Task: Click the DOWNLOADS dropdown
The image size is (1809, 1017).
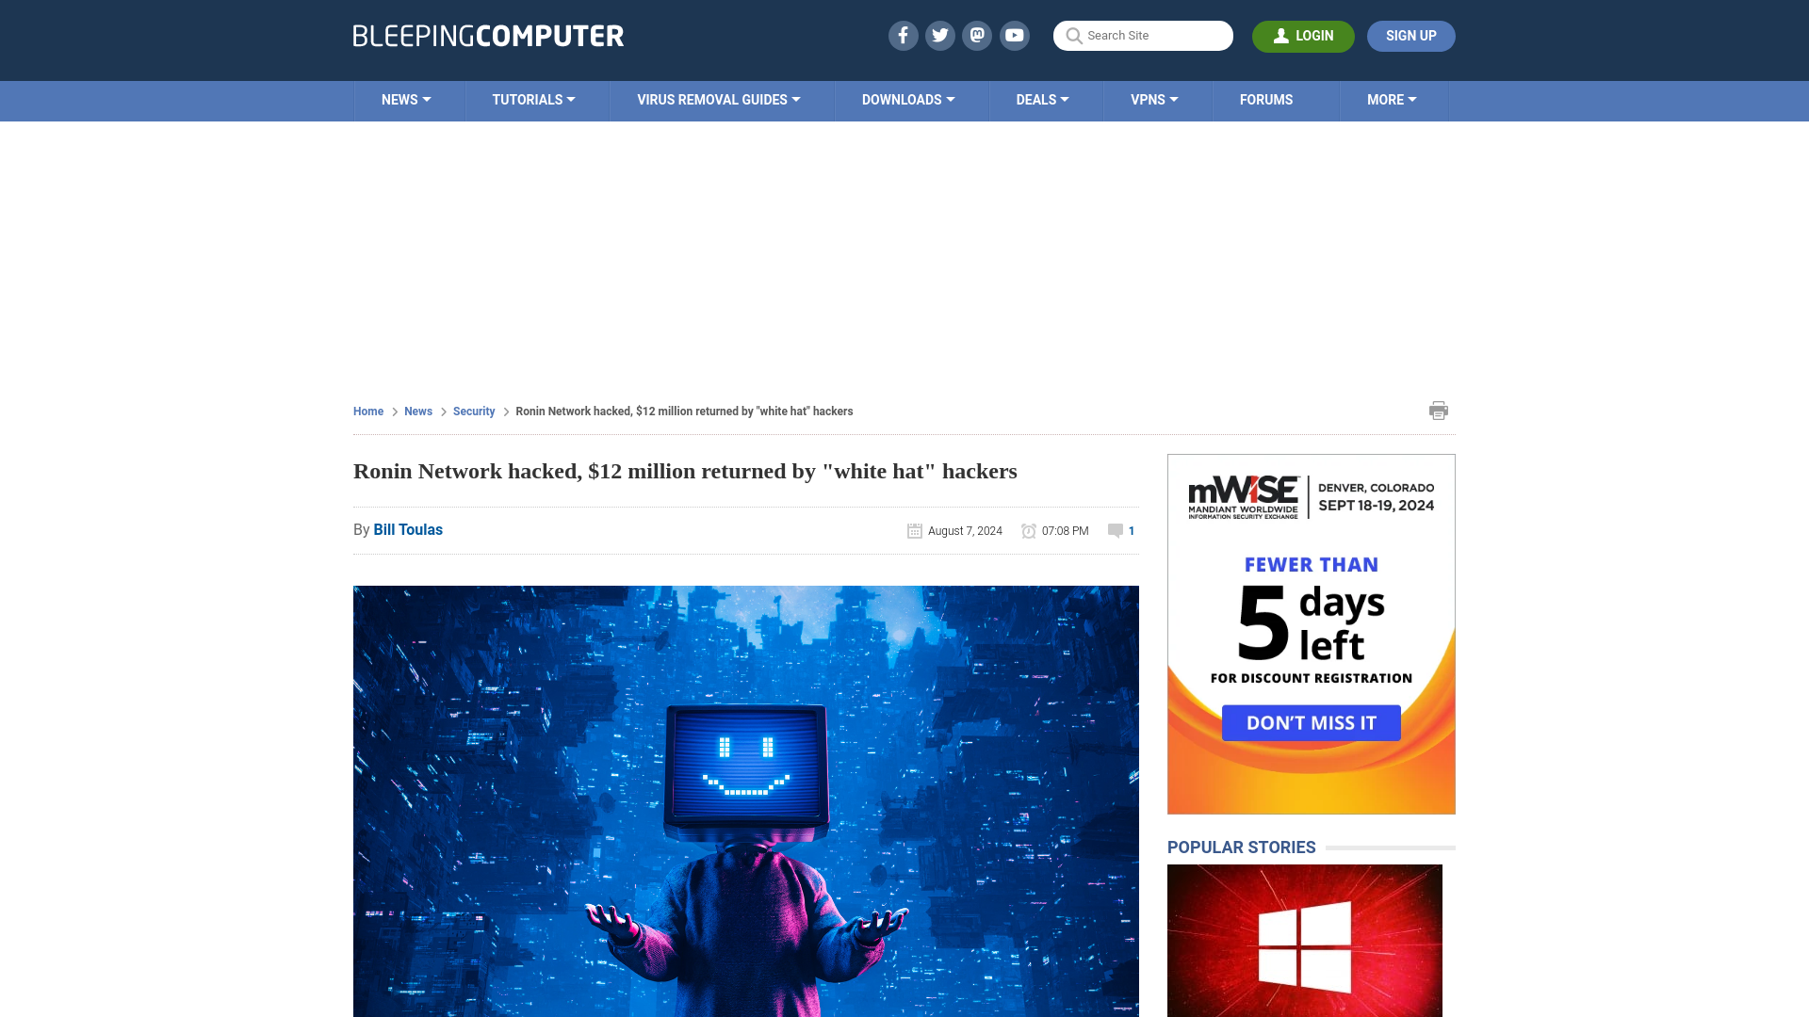Action: [x=907, y=99]
